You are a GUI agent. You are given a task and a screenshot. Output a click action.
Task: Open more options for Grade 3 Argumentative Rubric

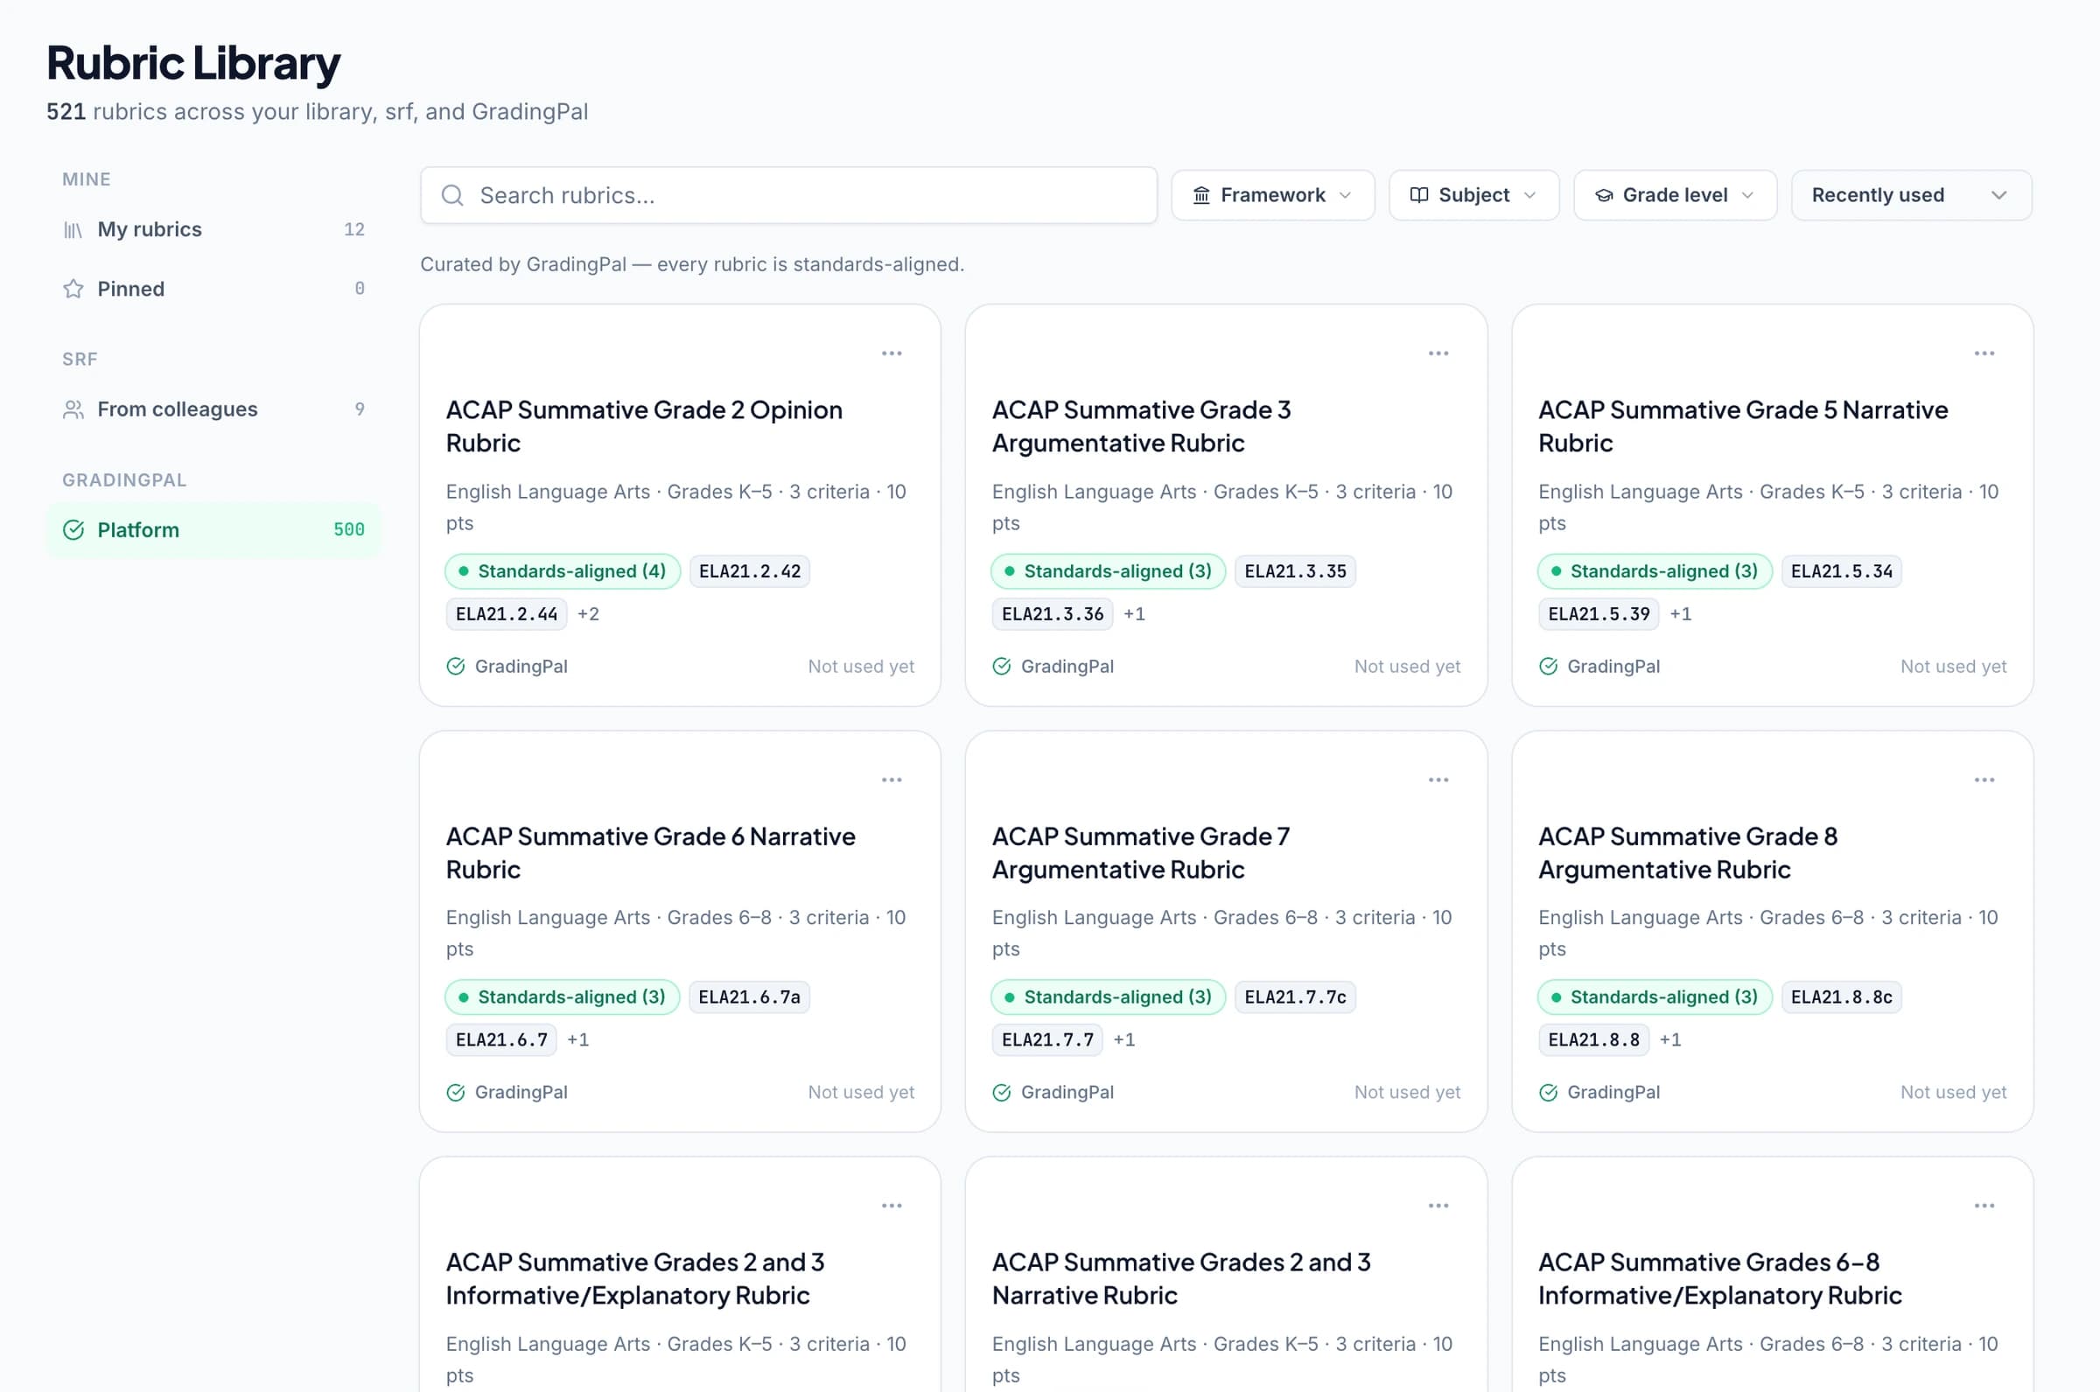coord(1438,353)
